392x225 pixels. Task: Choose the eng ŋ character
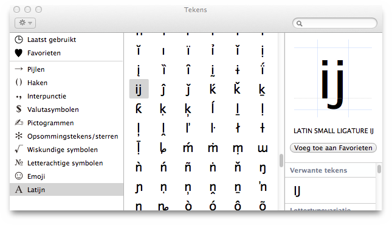pyautogui.click(x=263, y=168)
